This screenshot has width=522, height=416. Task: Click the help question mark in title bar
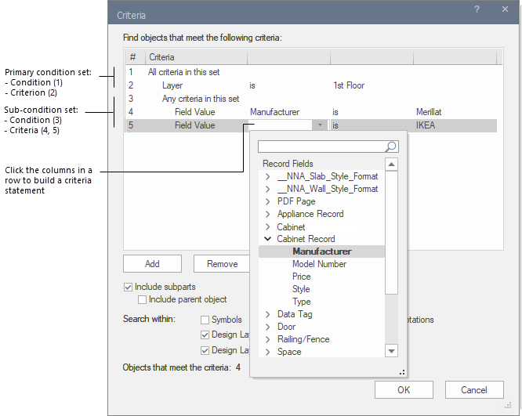477,9
